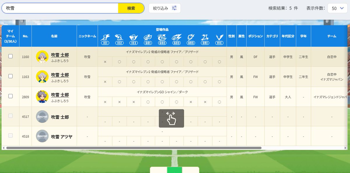
Task: Click the ニックネーム column header
Action: (x=87, y=36)
